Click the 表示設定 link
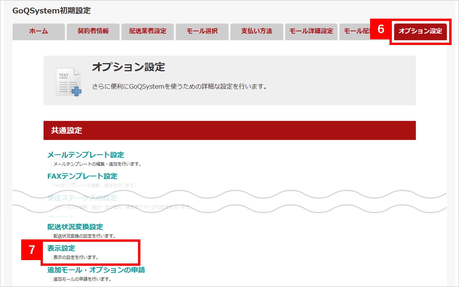This screenshot has height=287, width=459. [61, 248]
